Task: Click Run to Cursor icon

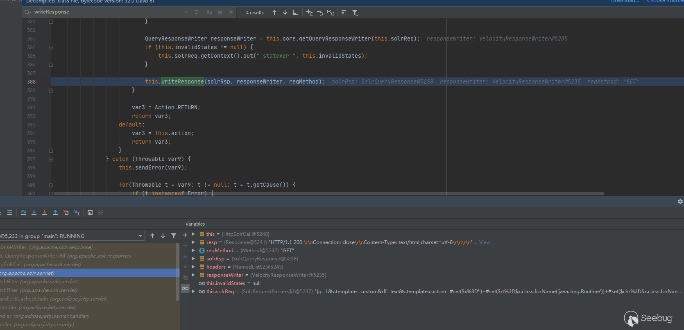Action: click(x=77, y=212)
